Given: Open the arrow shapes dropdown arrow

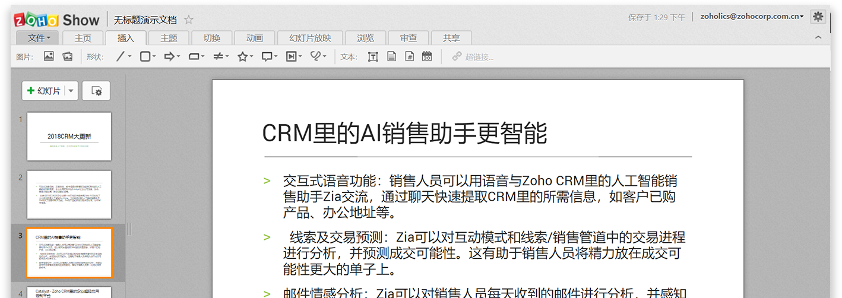Looking at the screenshot, I should tap(178, 57).
